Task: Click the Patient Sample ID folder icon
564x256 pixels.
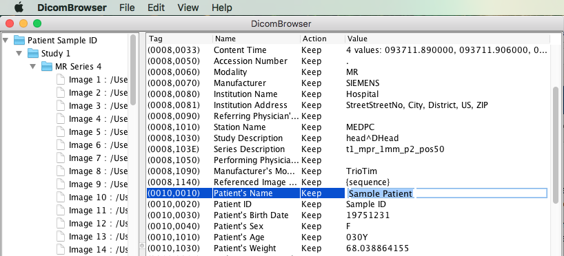Action: (x=19, y=40)
